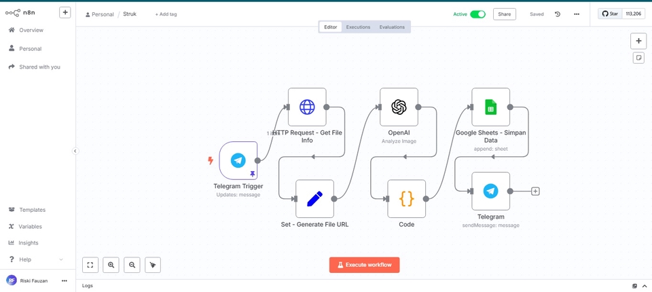Expand the logs panel chevron
This screenshot has height=292, width=652.
tap(645, 286)
